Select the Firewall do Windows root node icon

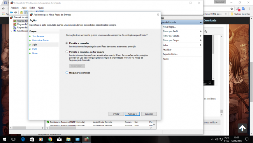(x=11, y=17)
